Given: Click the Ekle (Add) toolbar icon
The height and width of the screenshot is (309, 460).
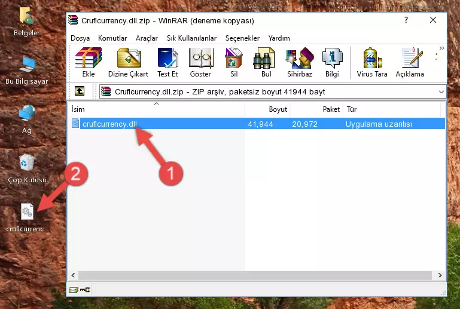Looking at the screenshot, I should (x=89, y=62).
